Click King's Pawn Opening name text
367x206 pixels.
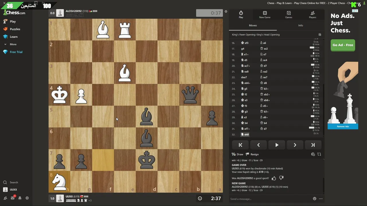[256, 35]
